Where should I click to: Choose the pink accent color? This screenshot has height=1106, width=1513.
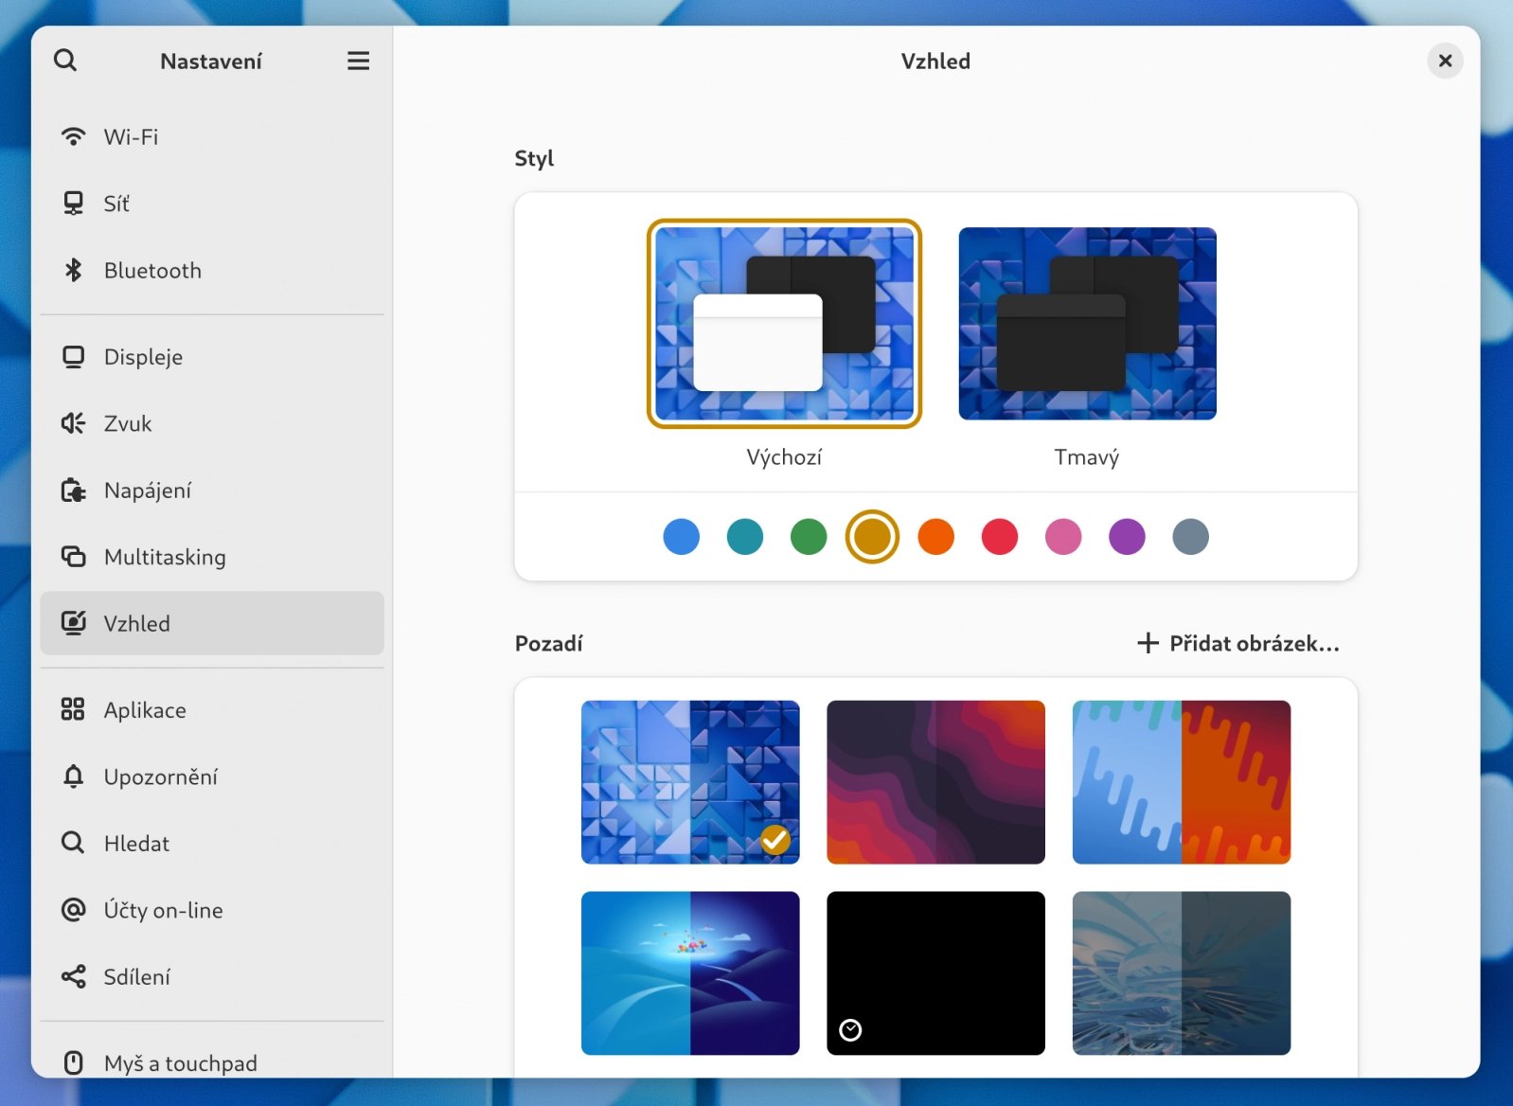[x=1063, y=537]
